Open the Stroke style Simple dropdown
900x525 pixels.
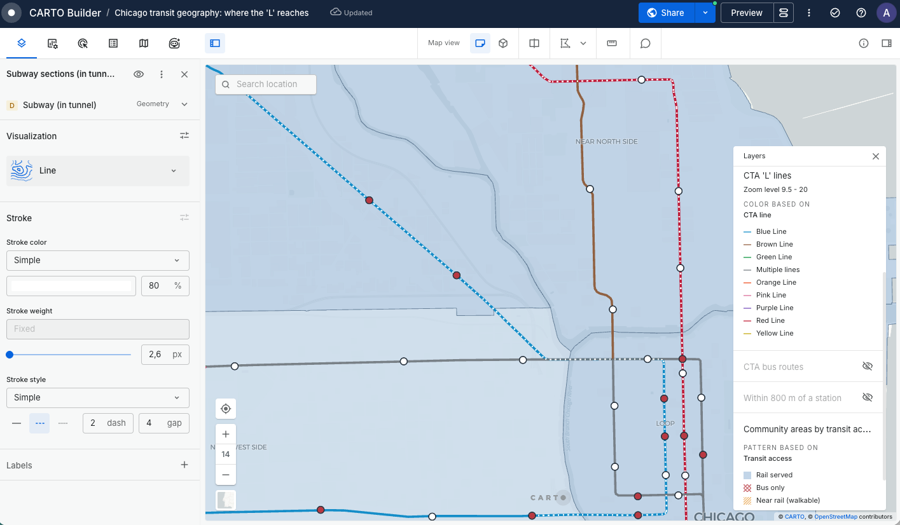[98, 397]
